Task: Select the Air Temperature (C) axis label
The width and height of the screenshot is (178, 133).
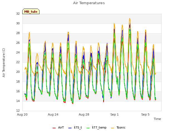Action: coord(4,63)
